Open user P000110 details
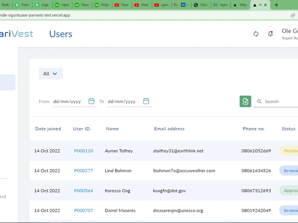 click(x=83, y=151)
